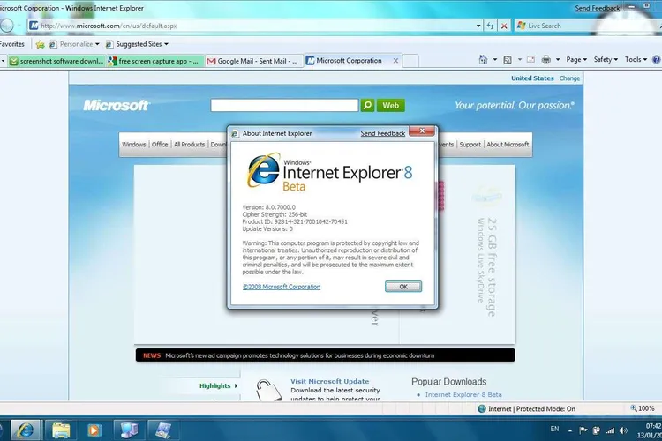Open Windows Media Player from taskbar
662x441 pixels.
click(94, 430)
